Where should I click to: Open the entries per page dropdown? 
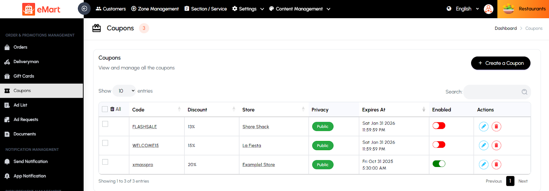click(x=124, y=91)
